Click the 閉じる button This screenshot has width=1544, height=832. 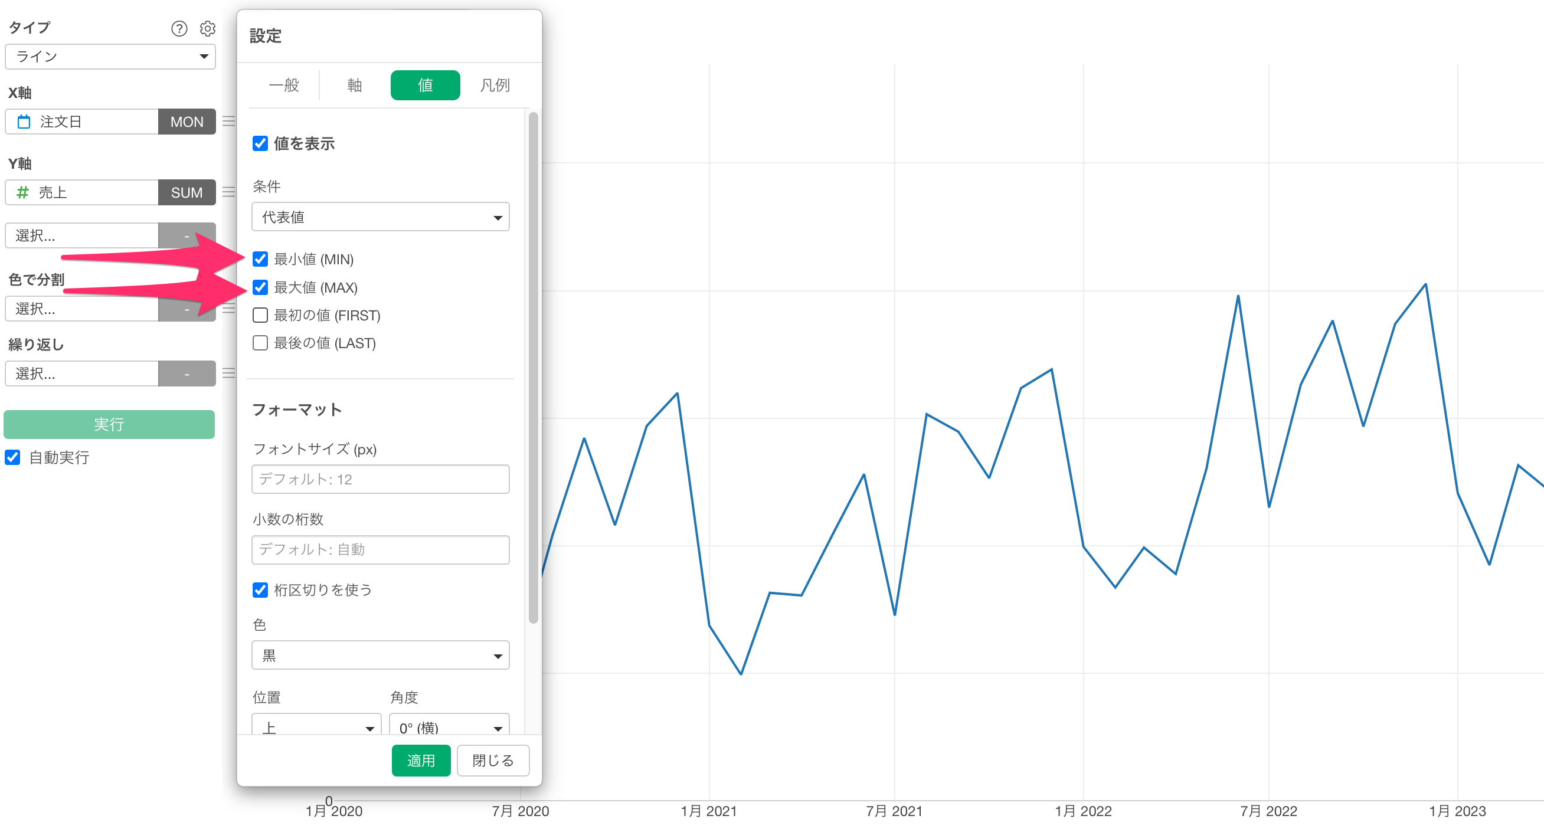(493, 760)
